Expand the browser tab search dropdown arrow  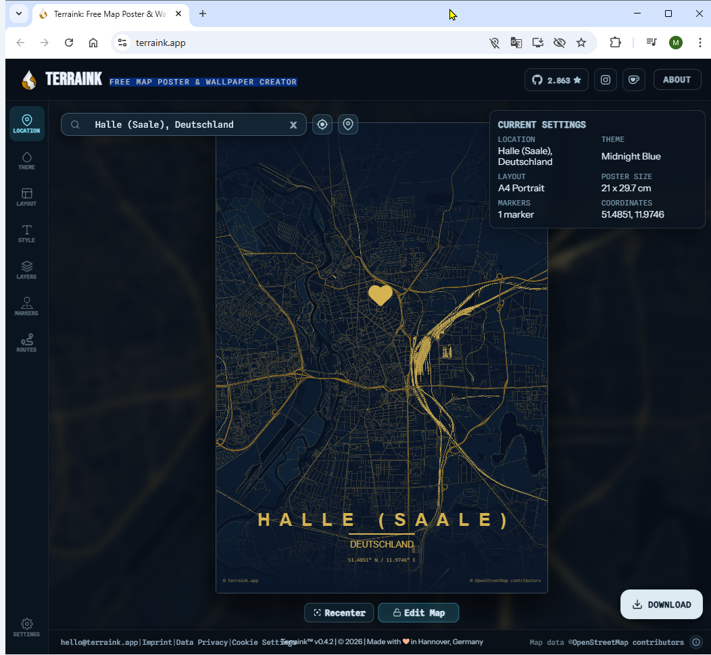18,14
